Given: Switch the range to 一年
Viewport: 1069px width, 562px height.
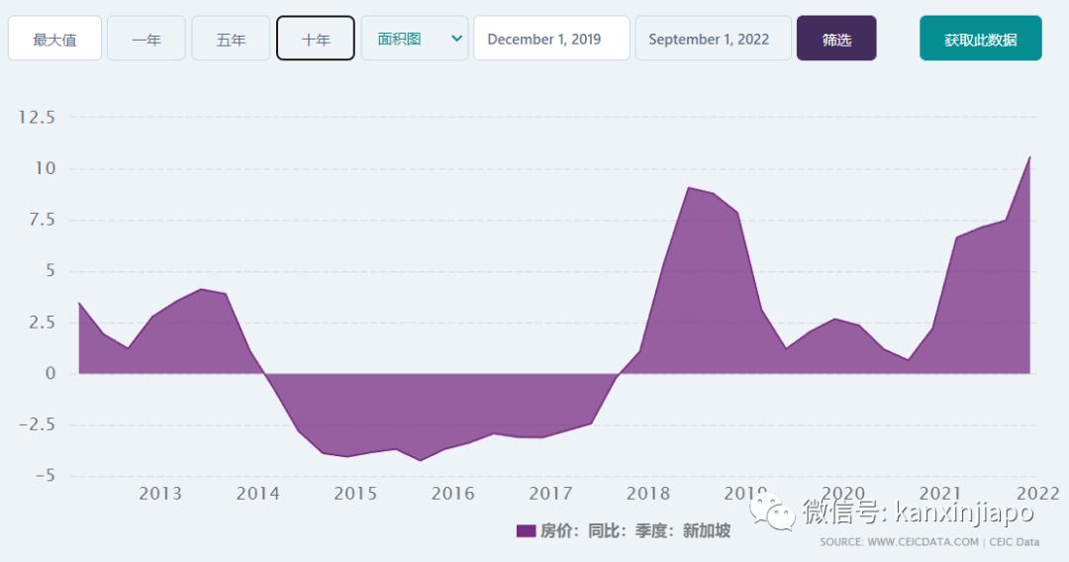Looking at the screenshot, I should [x=146, y=40].
